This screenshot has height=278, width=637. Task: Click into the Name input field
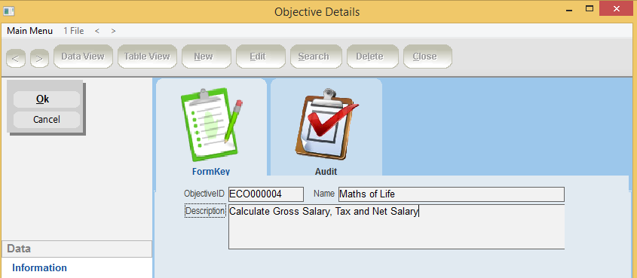[x=452, y=194]
